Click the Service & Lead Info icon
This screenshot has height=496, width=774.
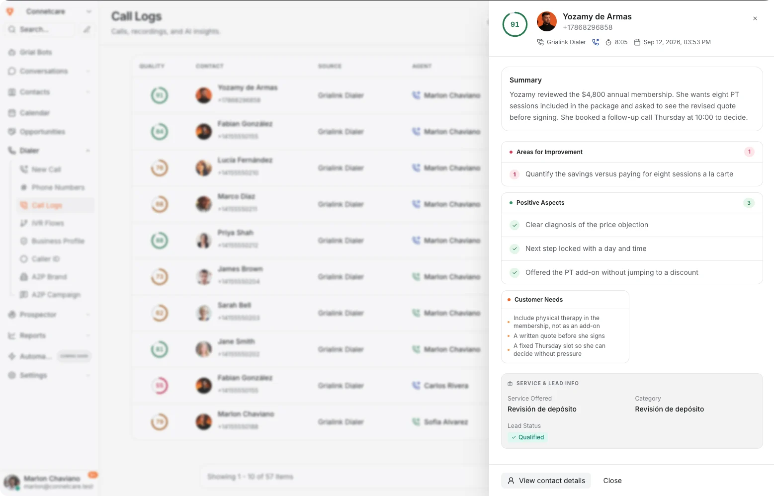510,384
